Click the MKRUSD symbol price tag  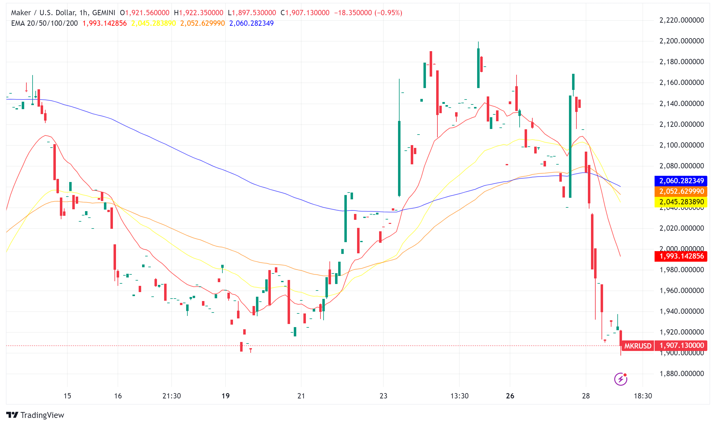point(638,346)
